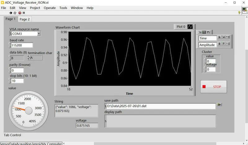Click the Cluster voltage numeric field
248x145 pixels.
click(x=211, y=69)
